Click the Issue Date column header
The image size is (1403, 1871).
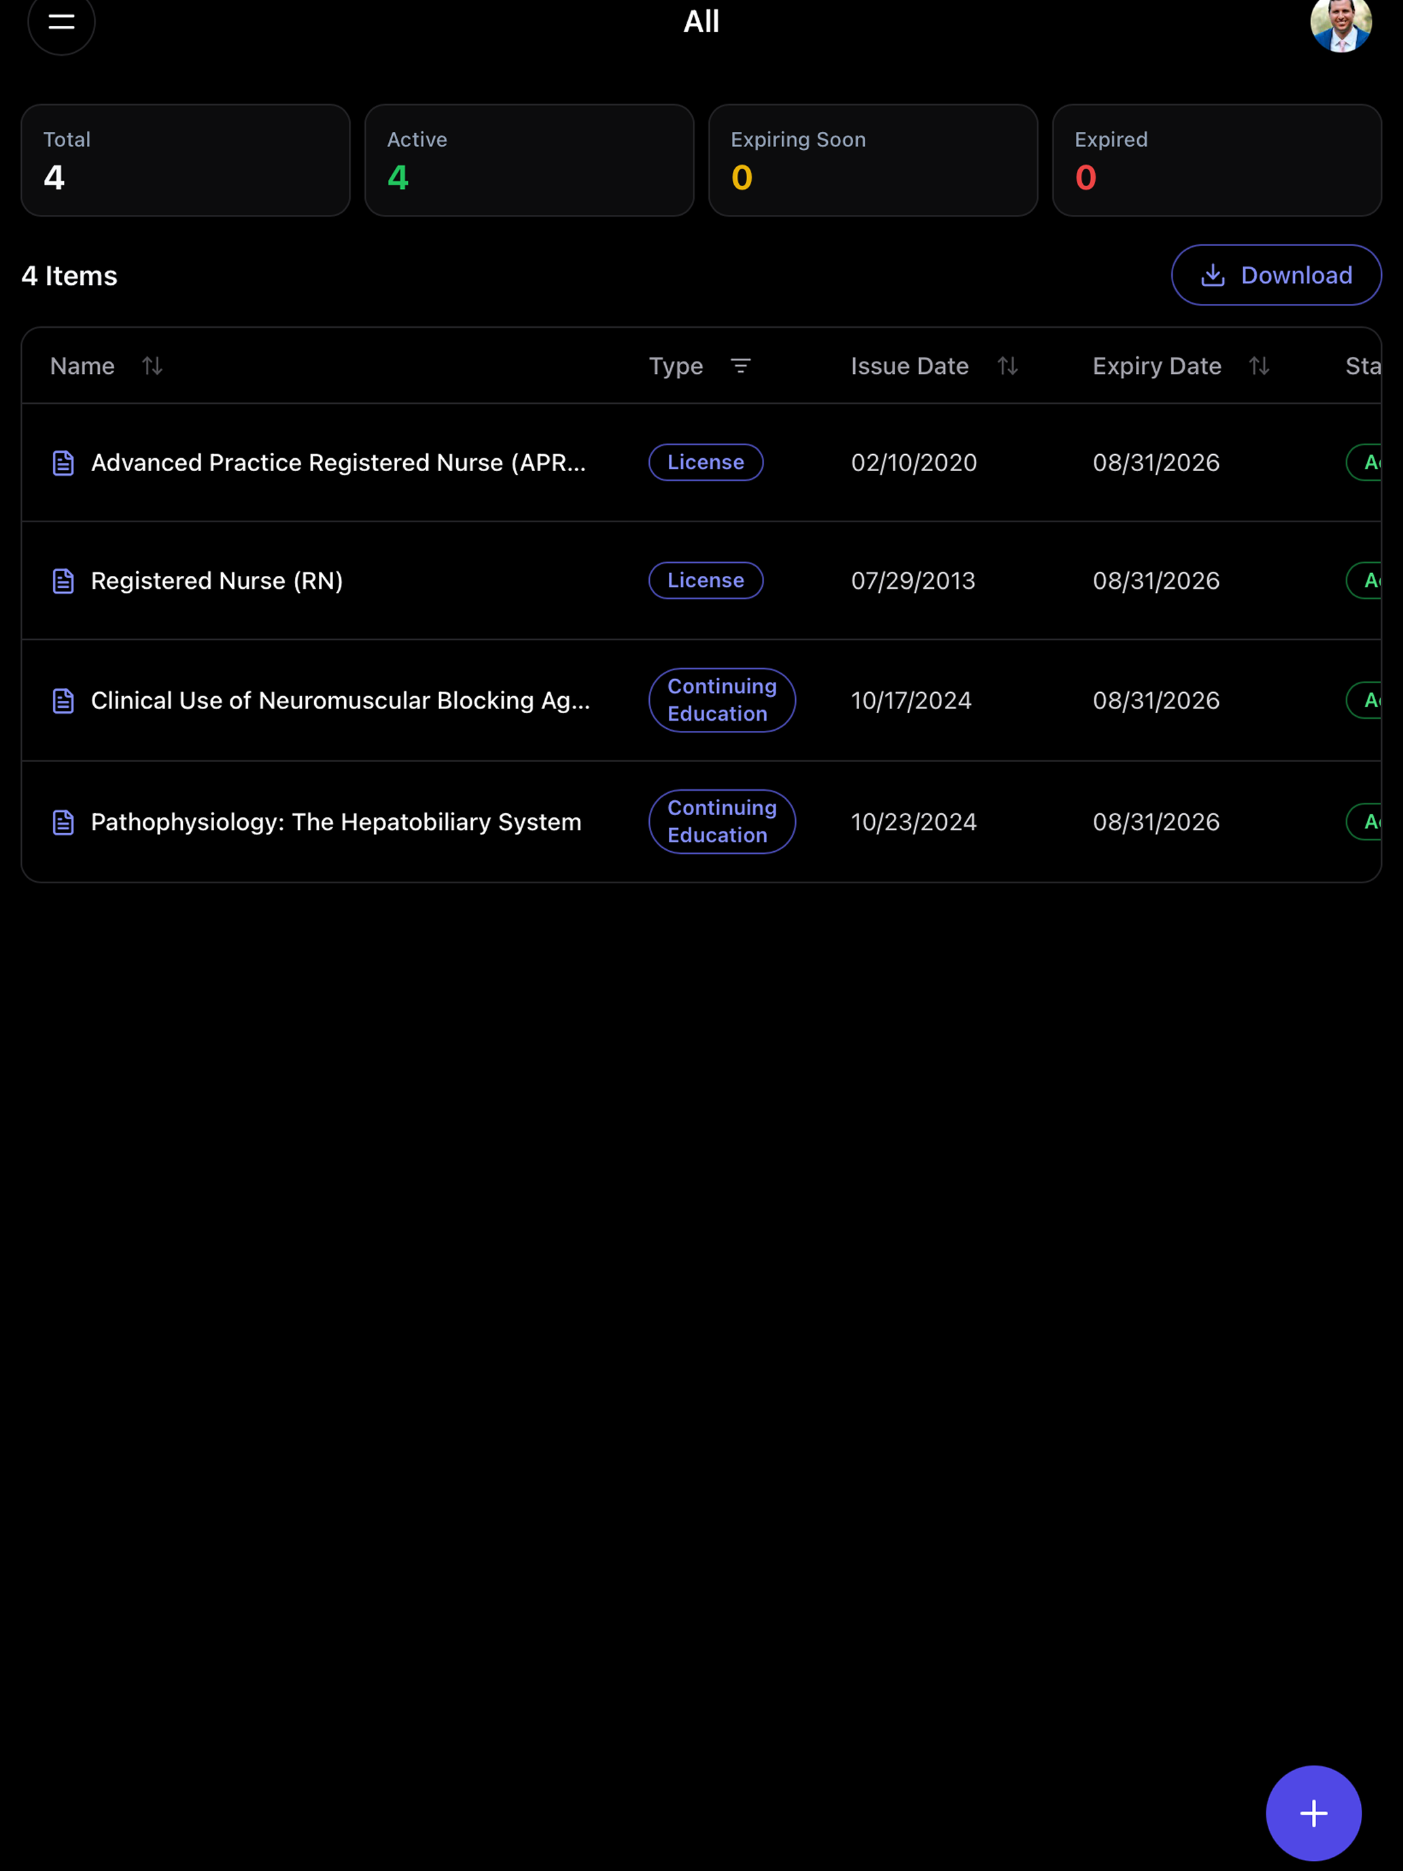pyautogui.click(x=910, y=365)
